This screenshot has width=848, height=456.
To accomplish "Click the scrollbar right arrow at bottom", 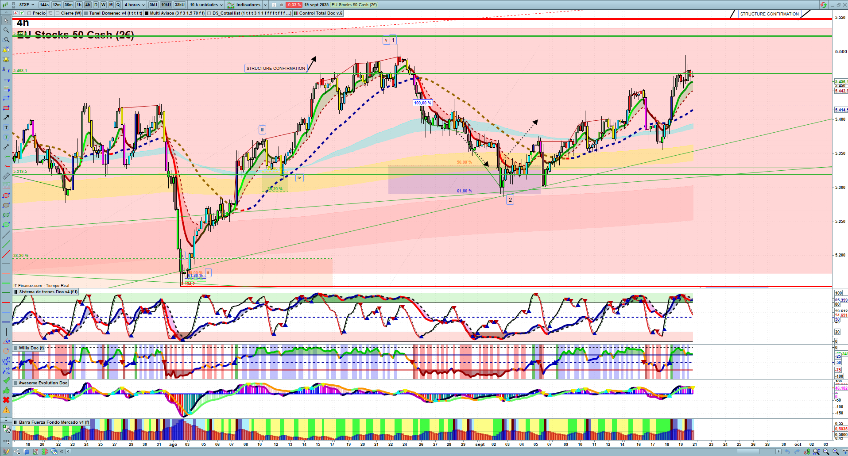I will pos(779,452).
